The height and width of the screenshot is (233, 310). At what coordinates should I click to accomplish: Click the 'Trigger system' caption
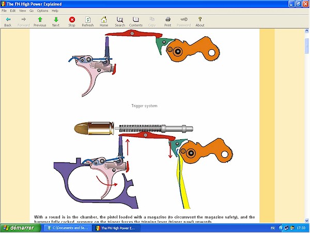coord(144,106)
